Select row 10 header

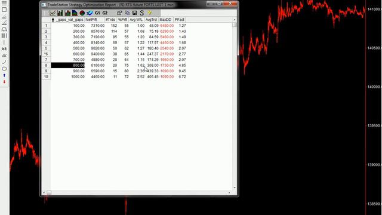tap(46, 76)
